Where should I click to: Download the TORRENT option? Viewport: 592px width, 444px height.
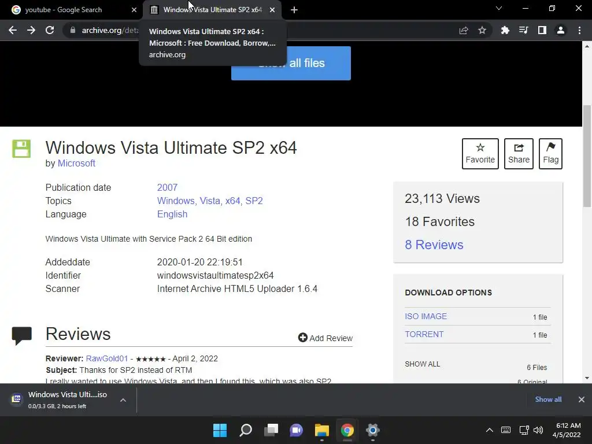point(424,334)
